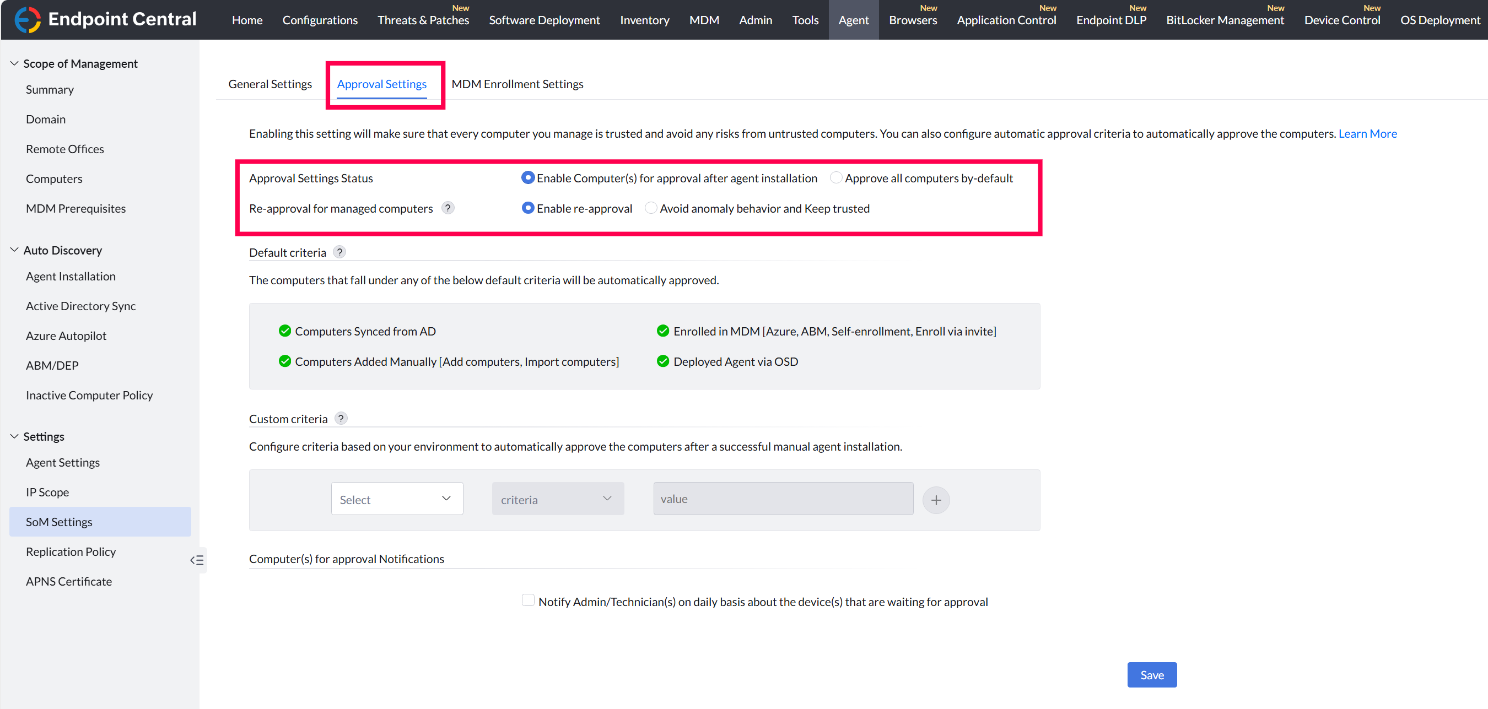
Task: Open the Learn More link
Action: (x=1367, y=133)
